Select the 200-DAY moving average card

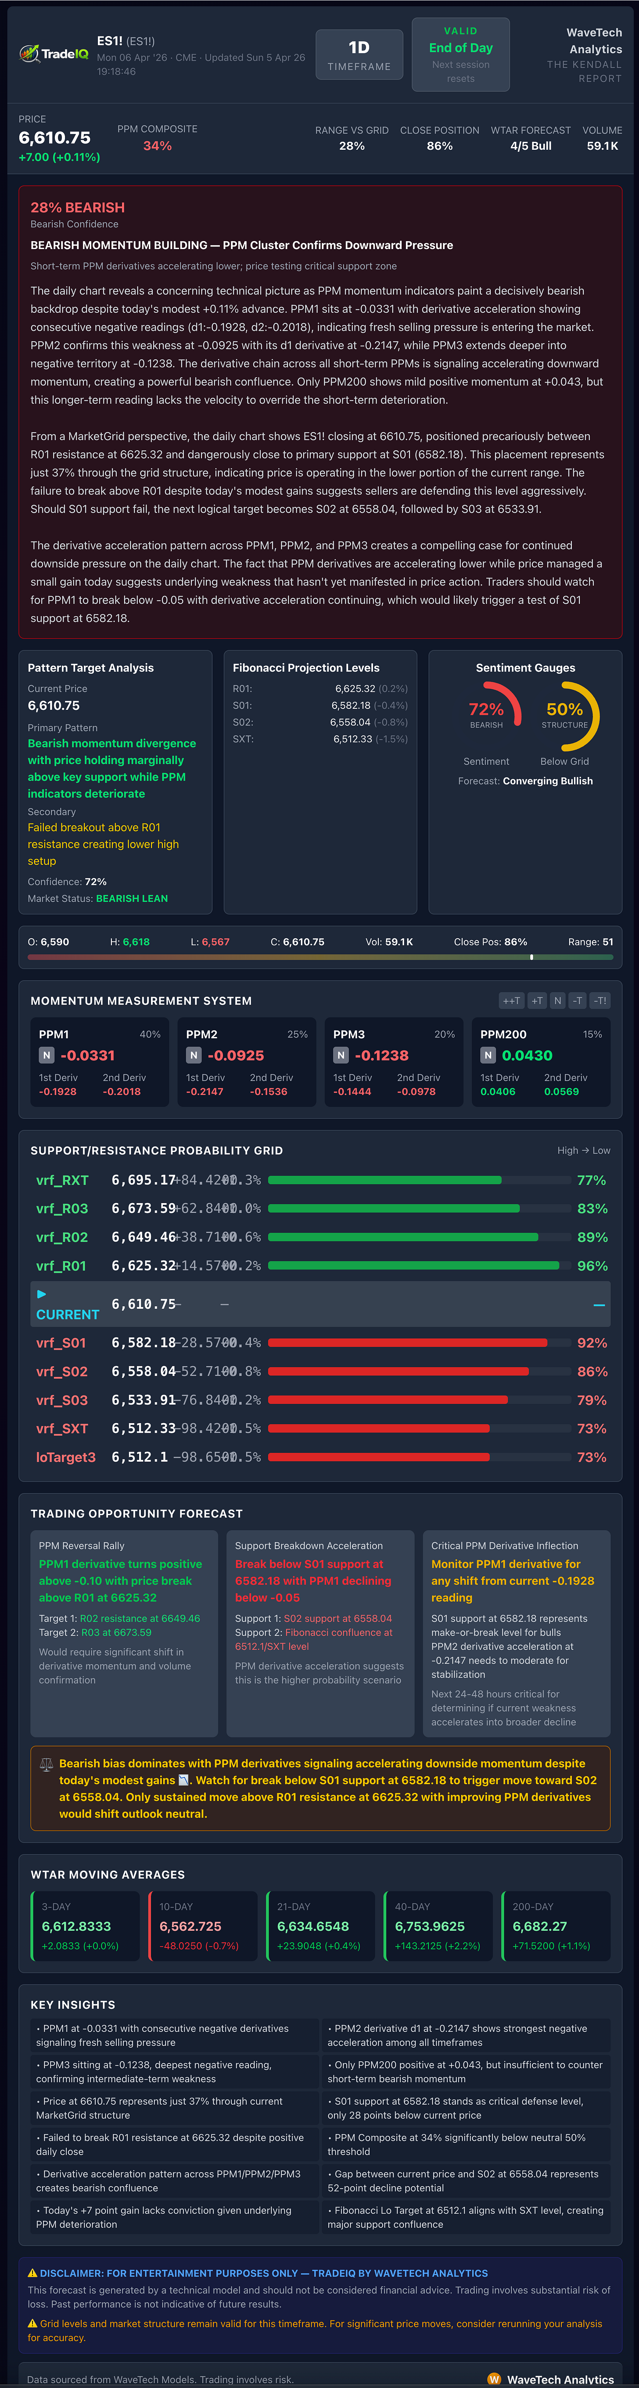click(x=556, y=1926)
